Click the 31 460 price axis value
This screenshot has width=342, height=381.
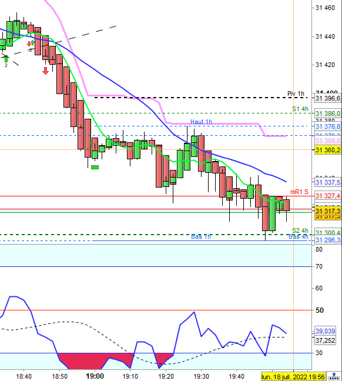325,8
